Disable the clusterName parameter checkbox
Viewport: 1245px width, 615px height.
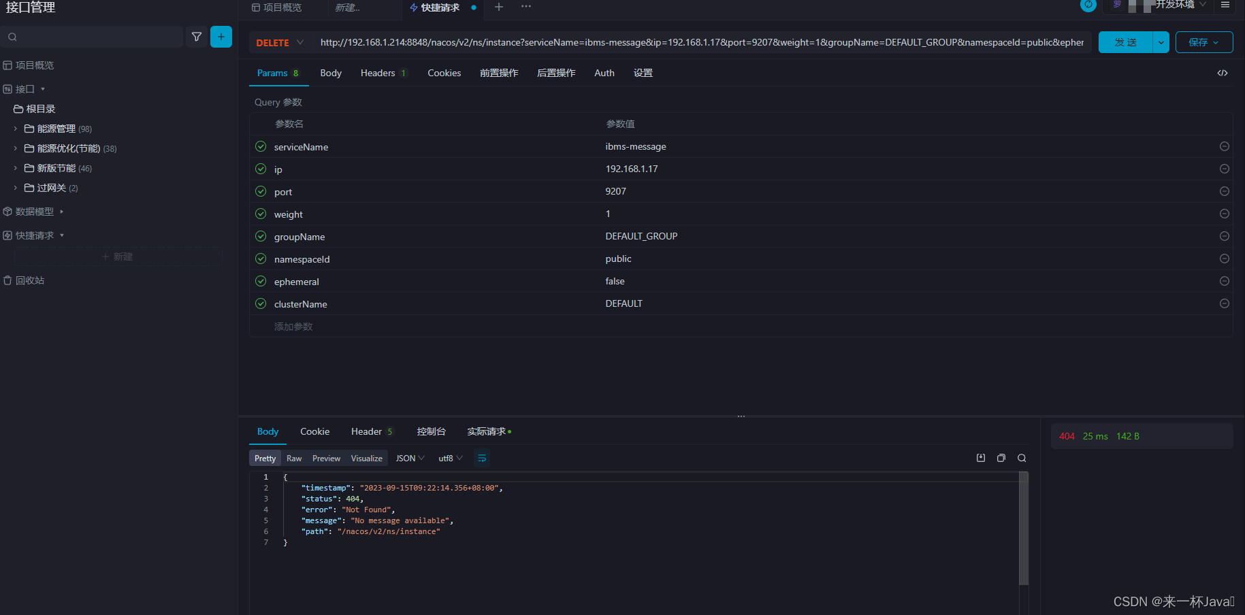coord(261,303)
